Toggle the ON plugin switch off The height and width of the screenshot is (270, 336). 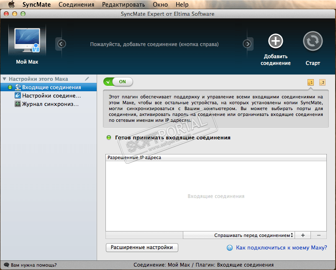[118, 82]
